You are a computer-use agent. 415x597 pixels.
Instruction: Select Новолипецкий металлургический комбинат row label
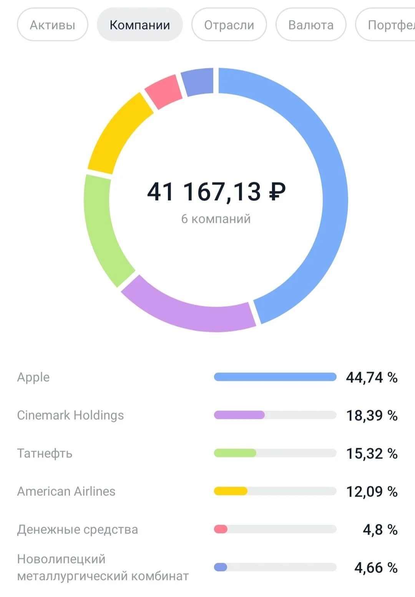tap(103, 567)
